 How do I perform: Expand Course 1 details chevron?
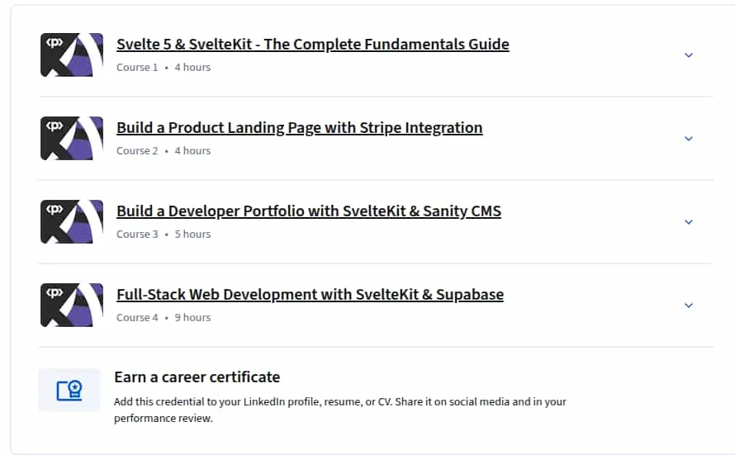click(688, 55)
